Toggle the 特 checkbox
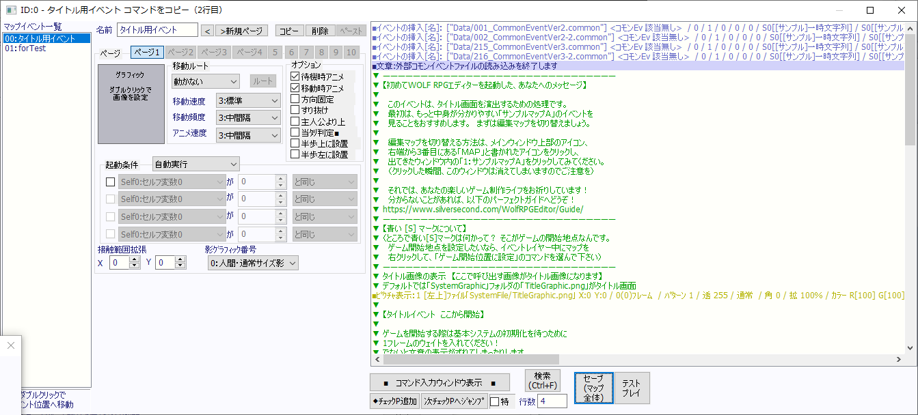The height and width of the screenshot is (415, 918). click(x=494, y=401)
